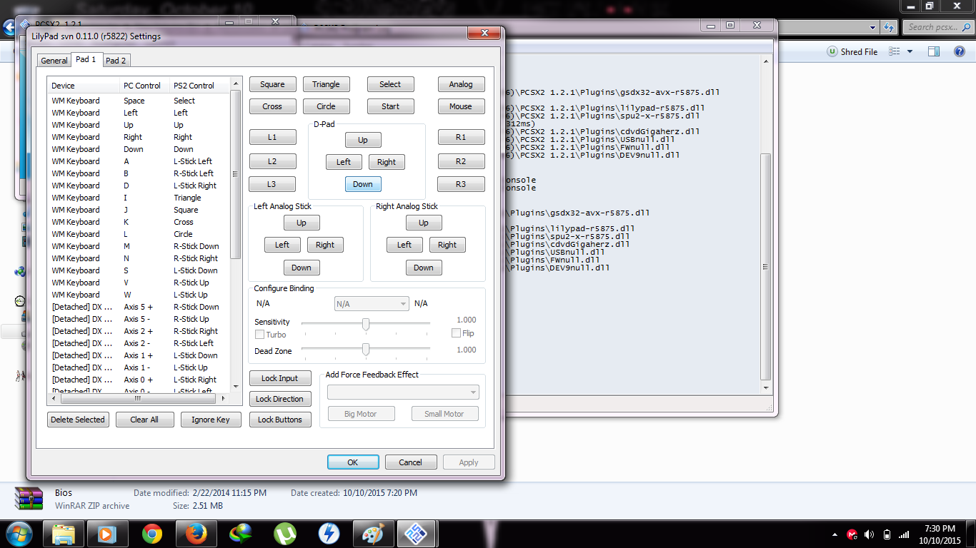Click the Explorer search box

[x=938, y=27]
